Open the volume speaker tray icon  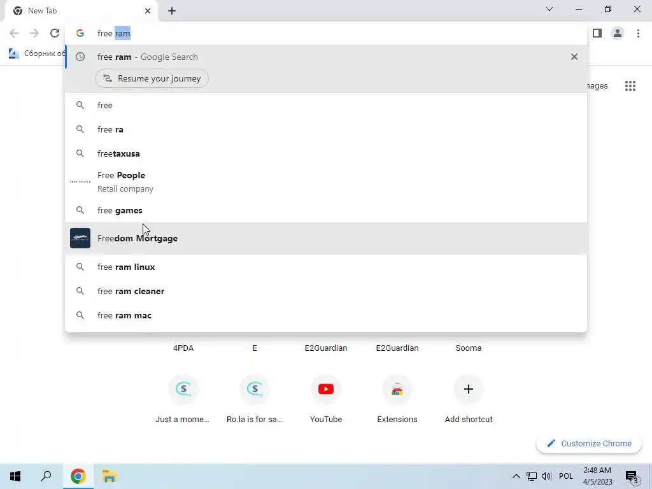546,476
